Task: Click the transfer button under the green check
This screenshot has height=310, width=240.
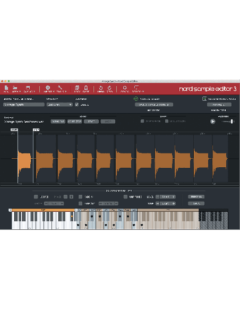Action: 154,105
